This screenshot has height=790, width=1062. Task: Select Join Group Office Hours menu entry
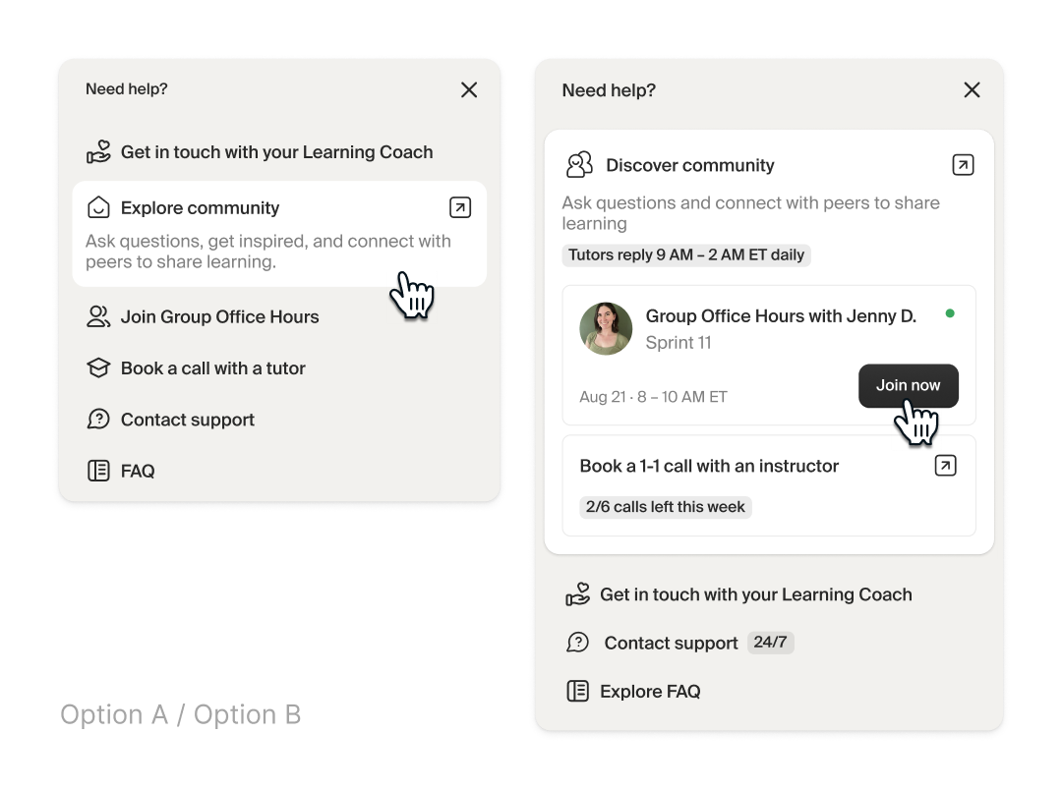point(219,315)
